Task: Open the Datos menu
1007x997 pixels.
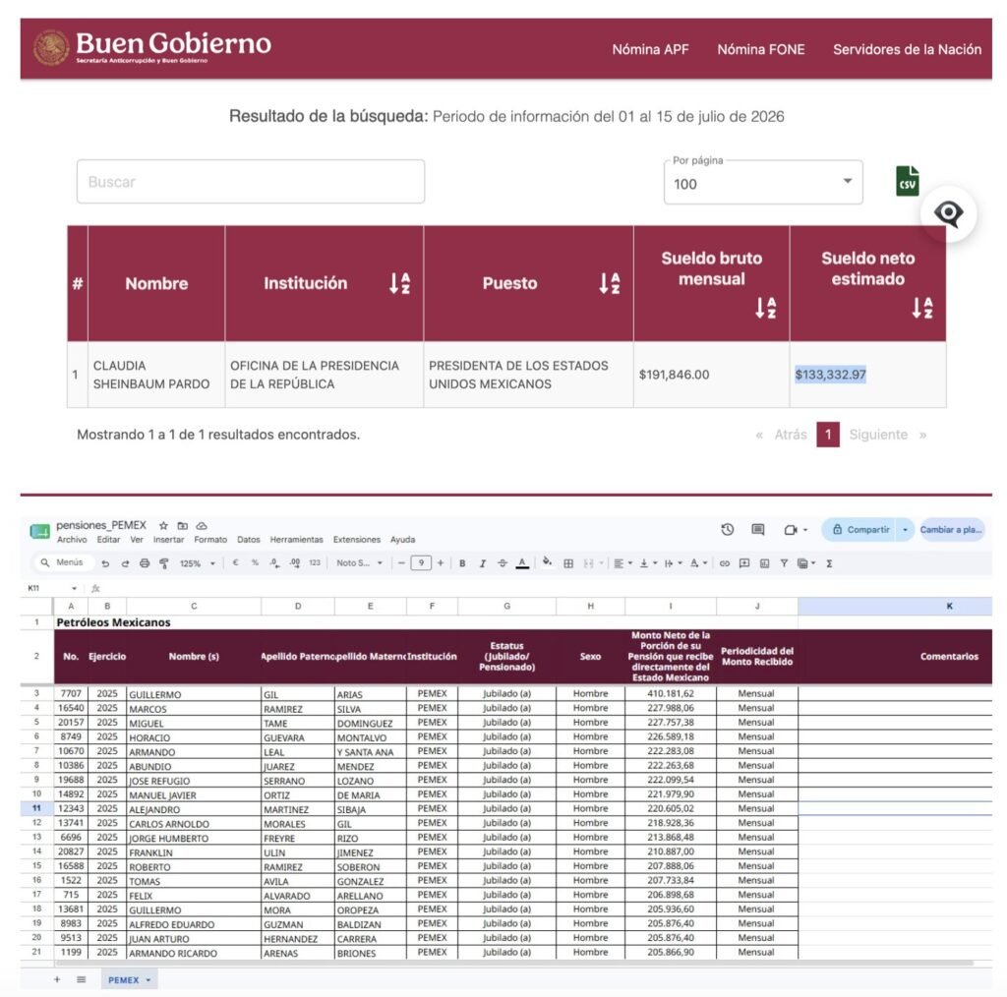Action: [249, 539]
